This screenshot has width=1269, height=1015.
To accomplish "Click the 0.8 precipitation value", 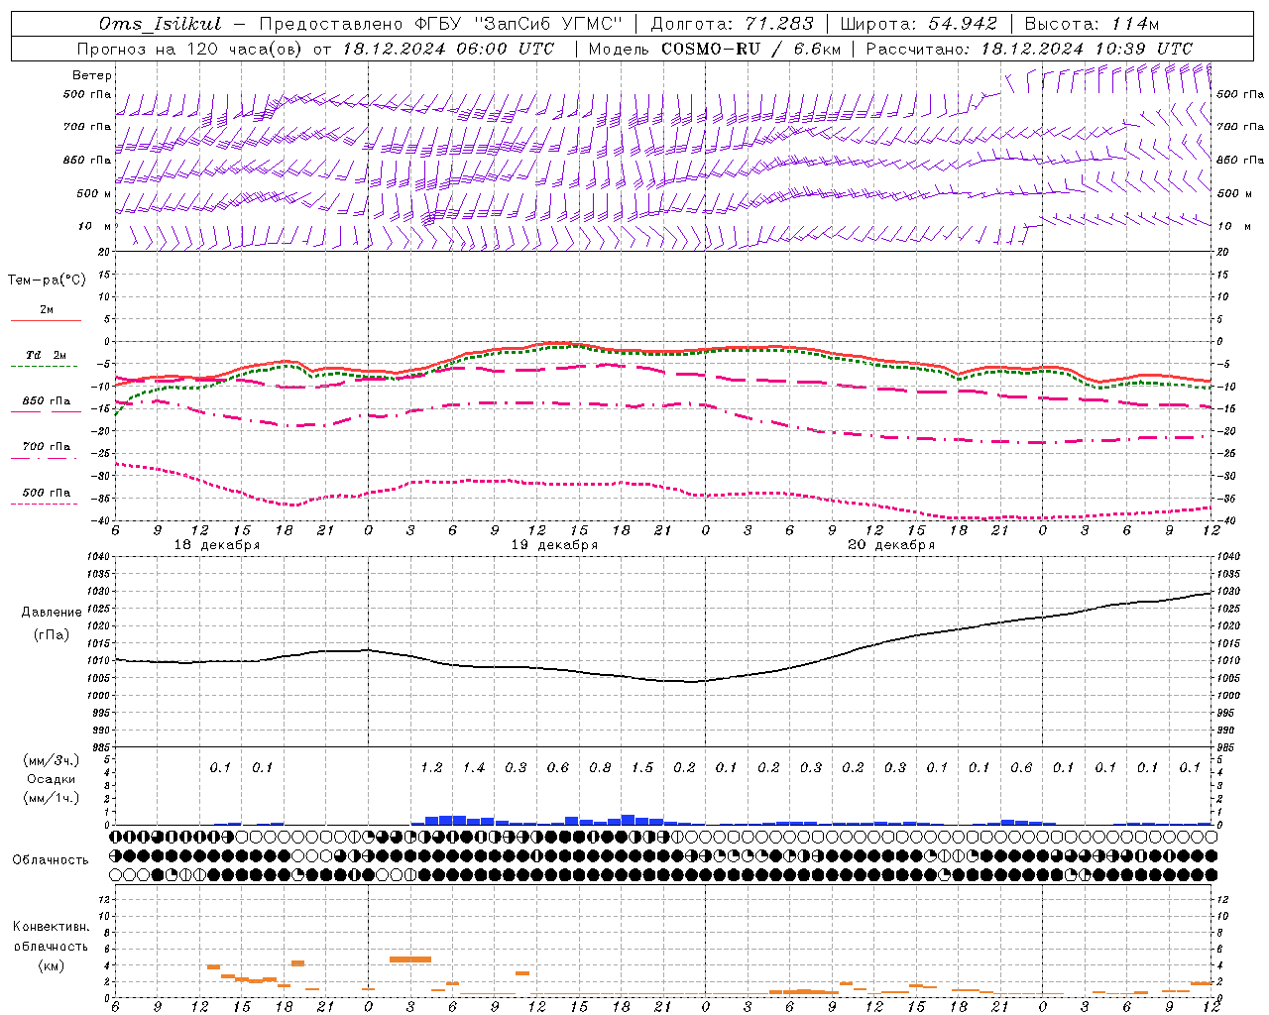I will pos(600,767).
